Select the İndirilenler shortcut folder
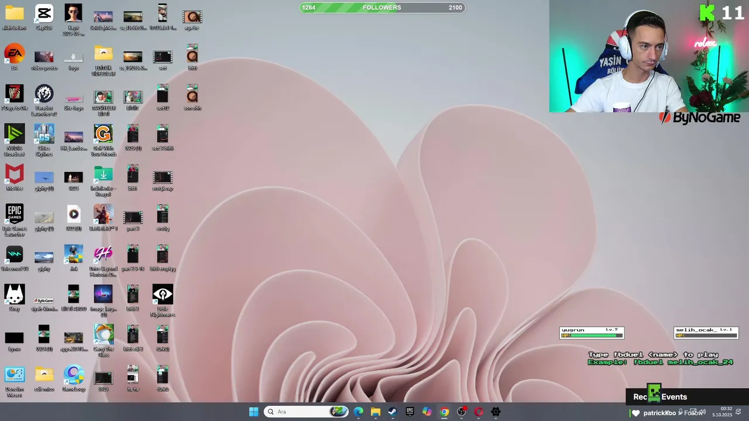This screenshot has height=421, width=749. coord(103,180)
